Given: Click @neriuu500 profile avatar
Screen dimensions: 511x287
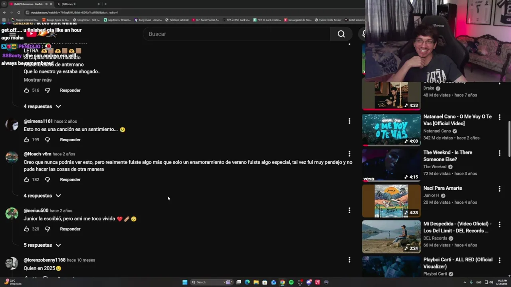Looking at the screenshot, I should pyautogui.click(x=12, y=214).
